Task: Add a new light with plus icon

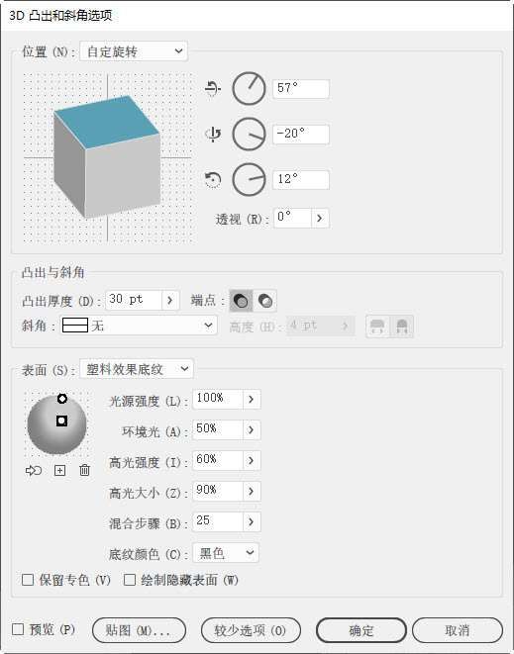Action: (x=59, y=471)
